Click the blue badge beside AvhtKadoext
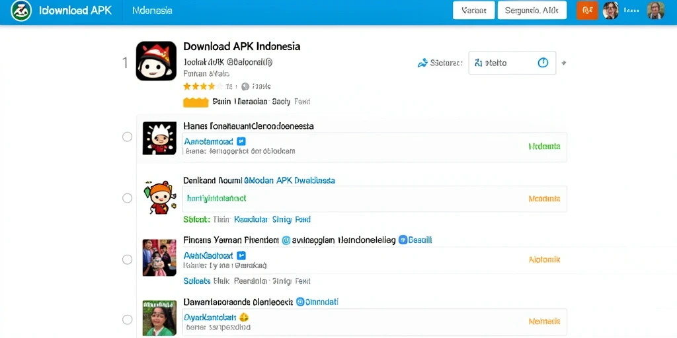 [x=241, y=255]
